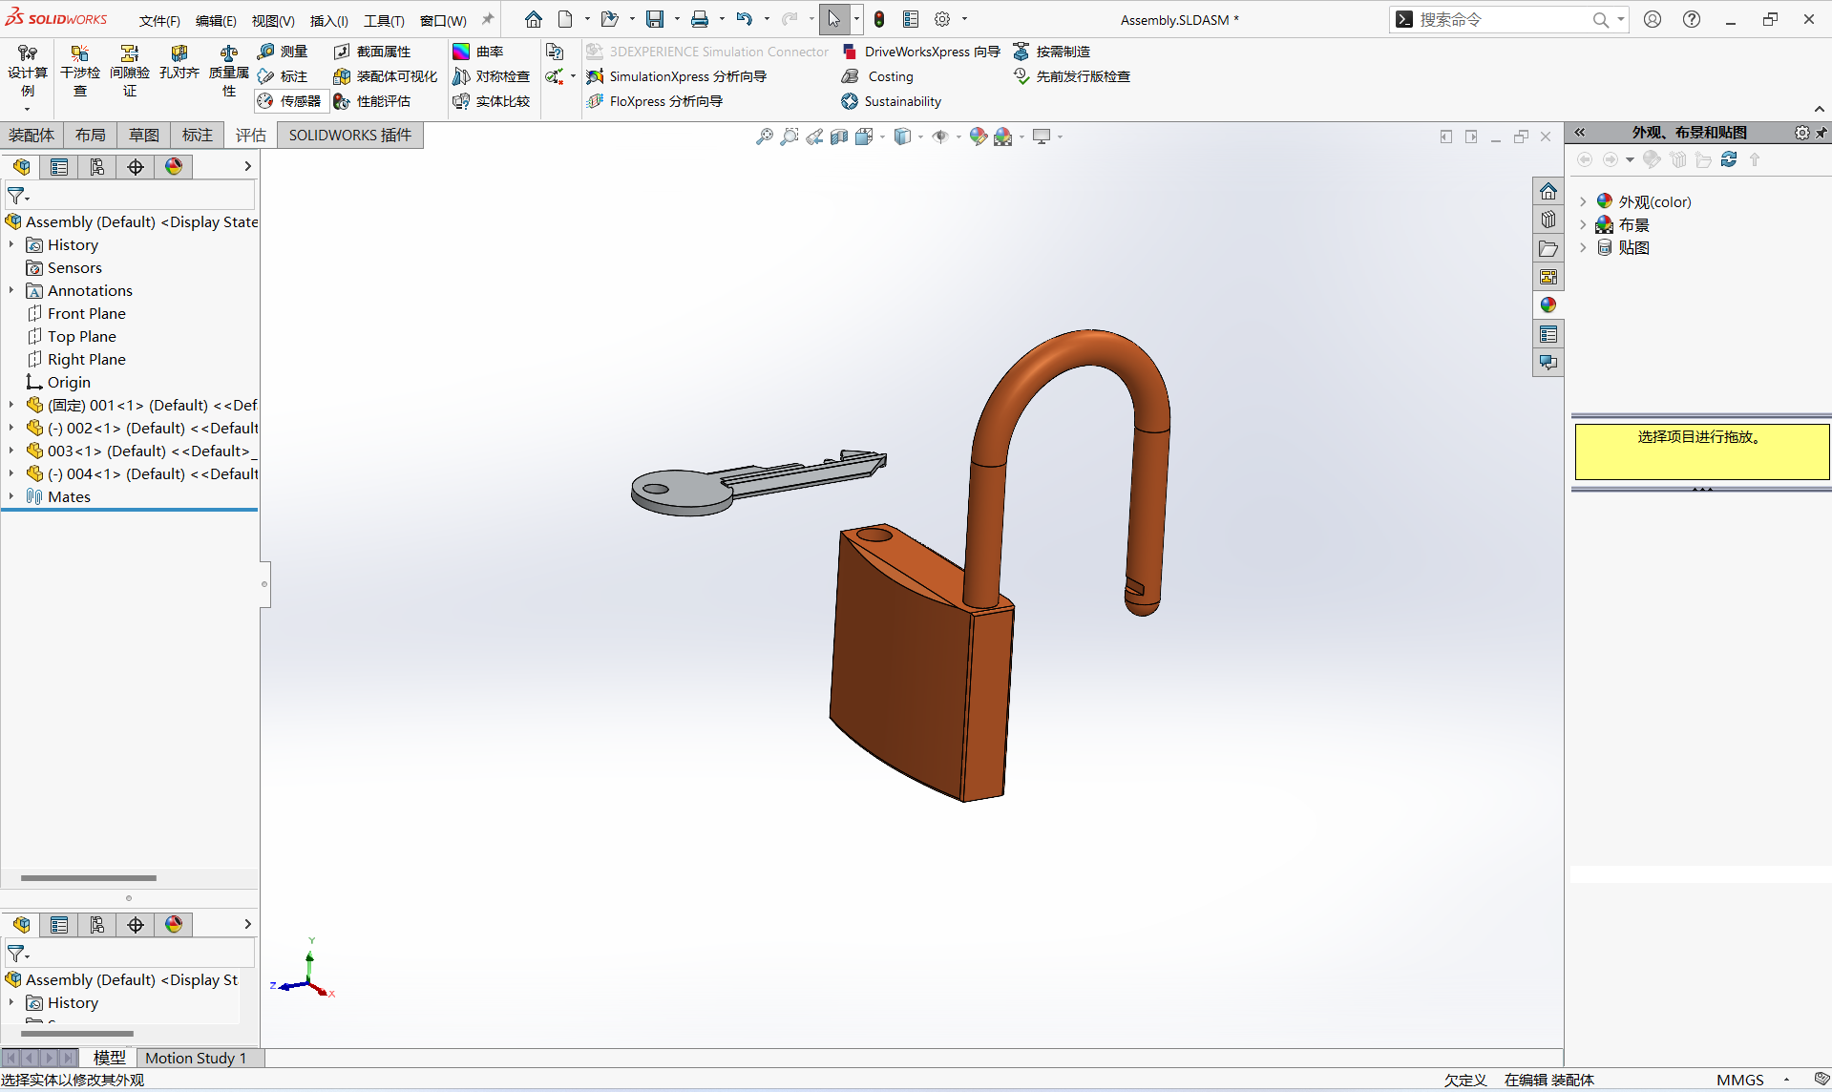The width and height of the screenshot is (1832, 1092).
Task: Switch to SOLIDWORKS 插件 tab
Action: (350, 136)
